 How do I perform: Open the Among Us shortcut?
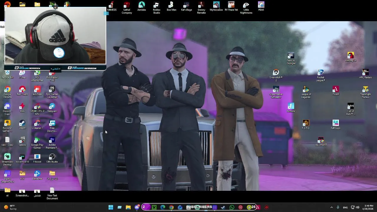(350, 57)
